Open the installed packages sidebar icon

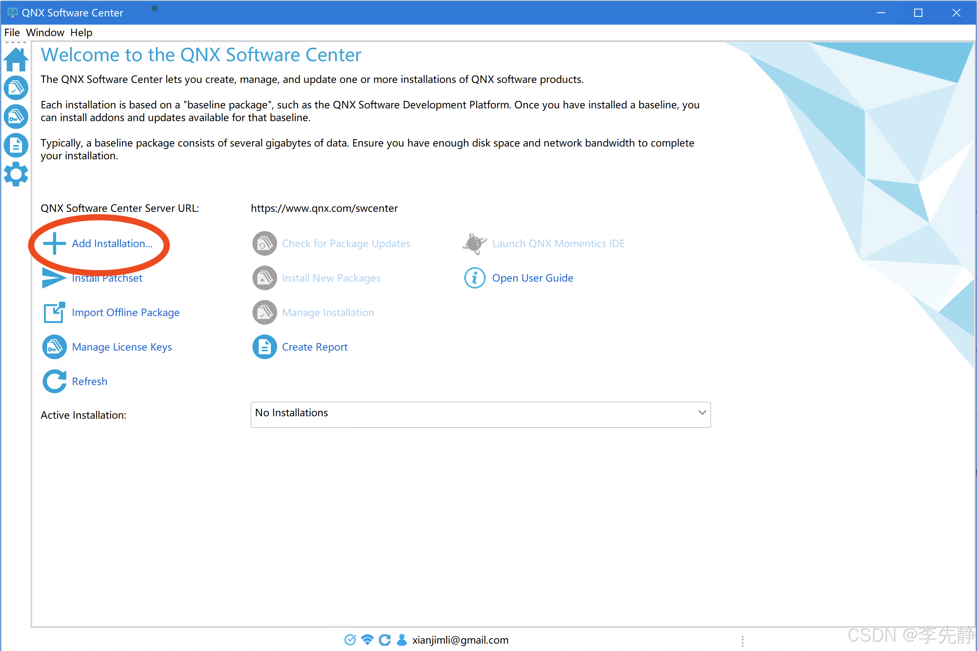(16, 88)
